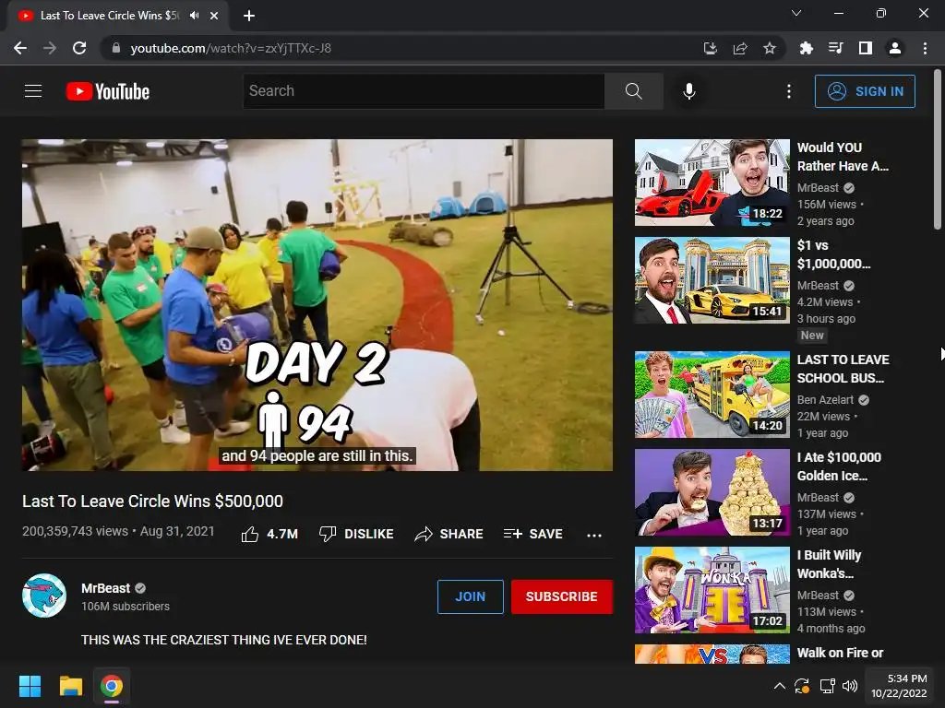The width and height of the screenshot is (945, 708).
Task: Open the YouTube hamburger guide menu
Action: (33, 91)
